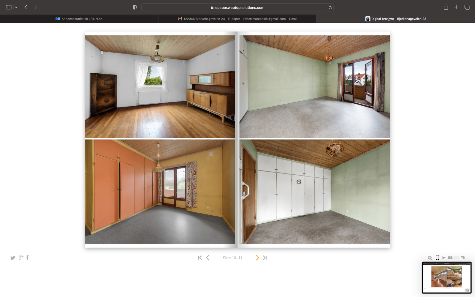Go forward in Safari browsing history
This screenshot has width=475, height=297.
coord(36,7)
